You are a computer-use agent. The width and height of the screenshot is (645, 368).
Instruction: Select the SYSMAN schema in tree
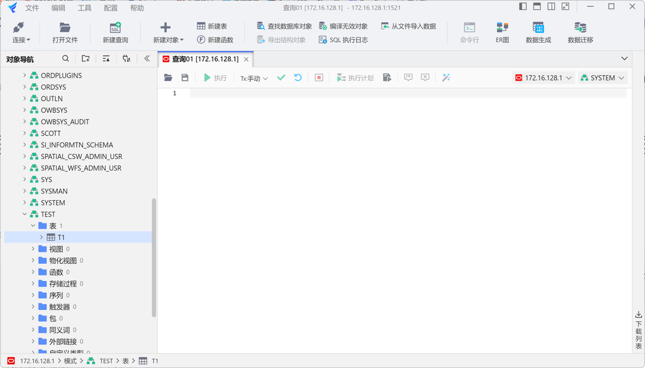(54, 191)
